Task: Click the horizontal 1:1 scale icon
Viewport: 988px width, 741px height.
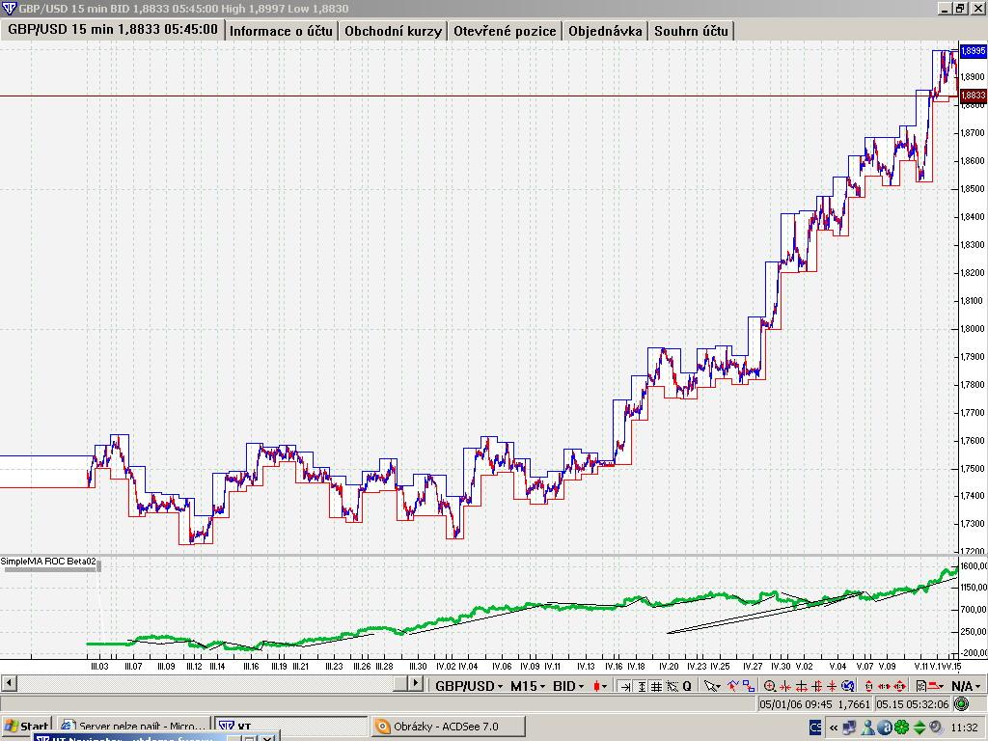Action: point(884,686)
